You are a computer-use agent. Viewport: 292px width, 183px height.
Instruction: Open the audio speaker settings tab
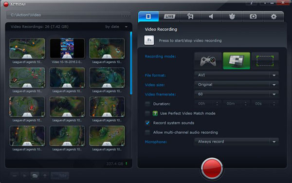pos(211,17)
